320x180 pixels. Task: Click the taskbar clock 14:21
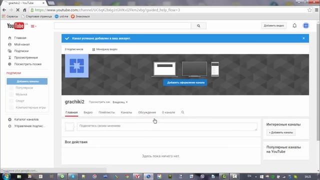tap(307, 176)
